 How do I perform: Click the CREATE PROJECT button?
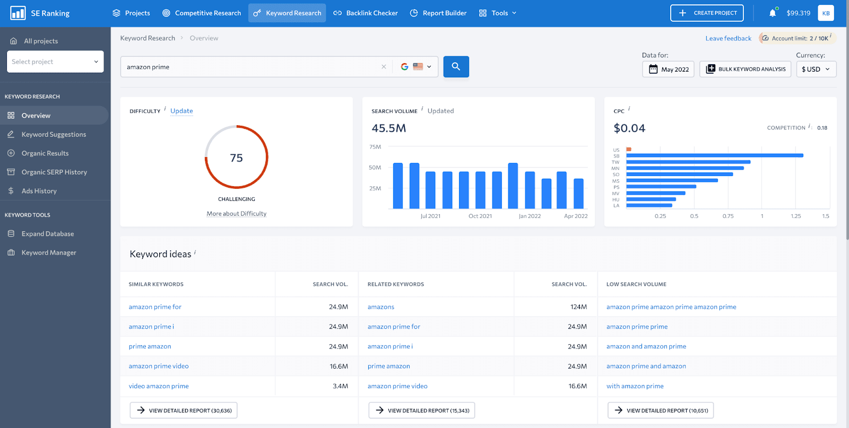tap(707, 13)
